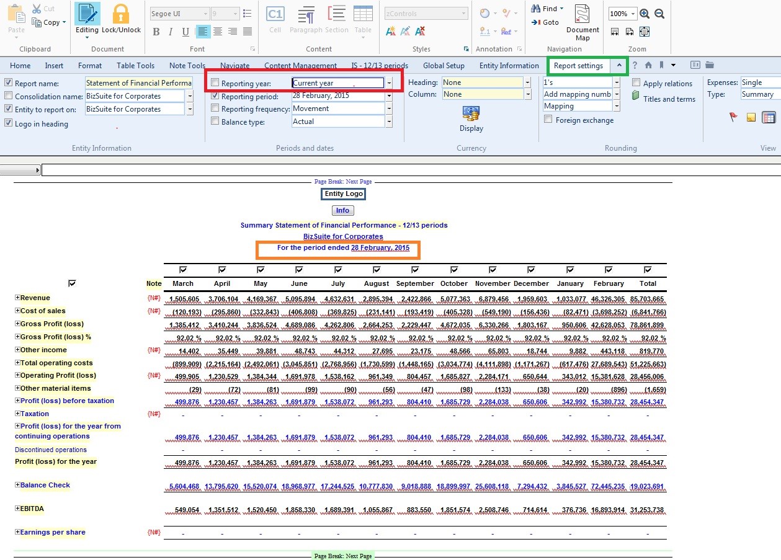Switch to the Global Setup tab
This screenshot has height=560, width=781.
pyautogui.click(x=444, y=66)
